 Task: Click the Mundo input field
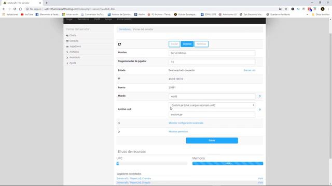(212, 97)
